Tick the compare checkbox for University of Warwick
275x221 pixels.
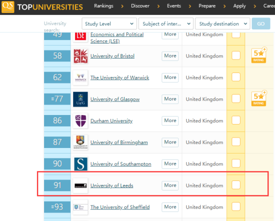[236, 77]
